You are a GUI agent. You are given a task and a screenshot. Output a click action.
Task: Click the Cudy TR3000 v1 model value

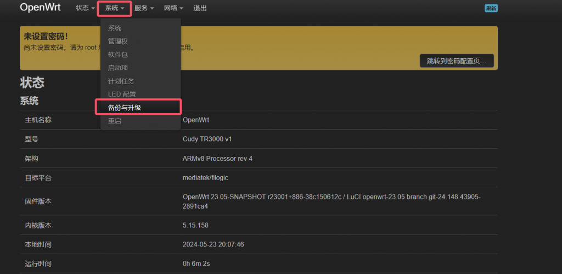207,139
